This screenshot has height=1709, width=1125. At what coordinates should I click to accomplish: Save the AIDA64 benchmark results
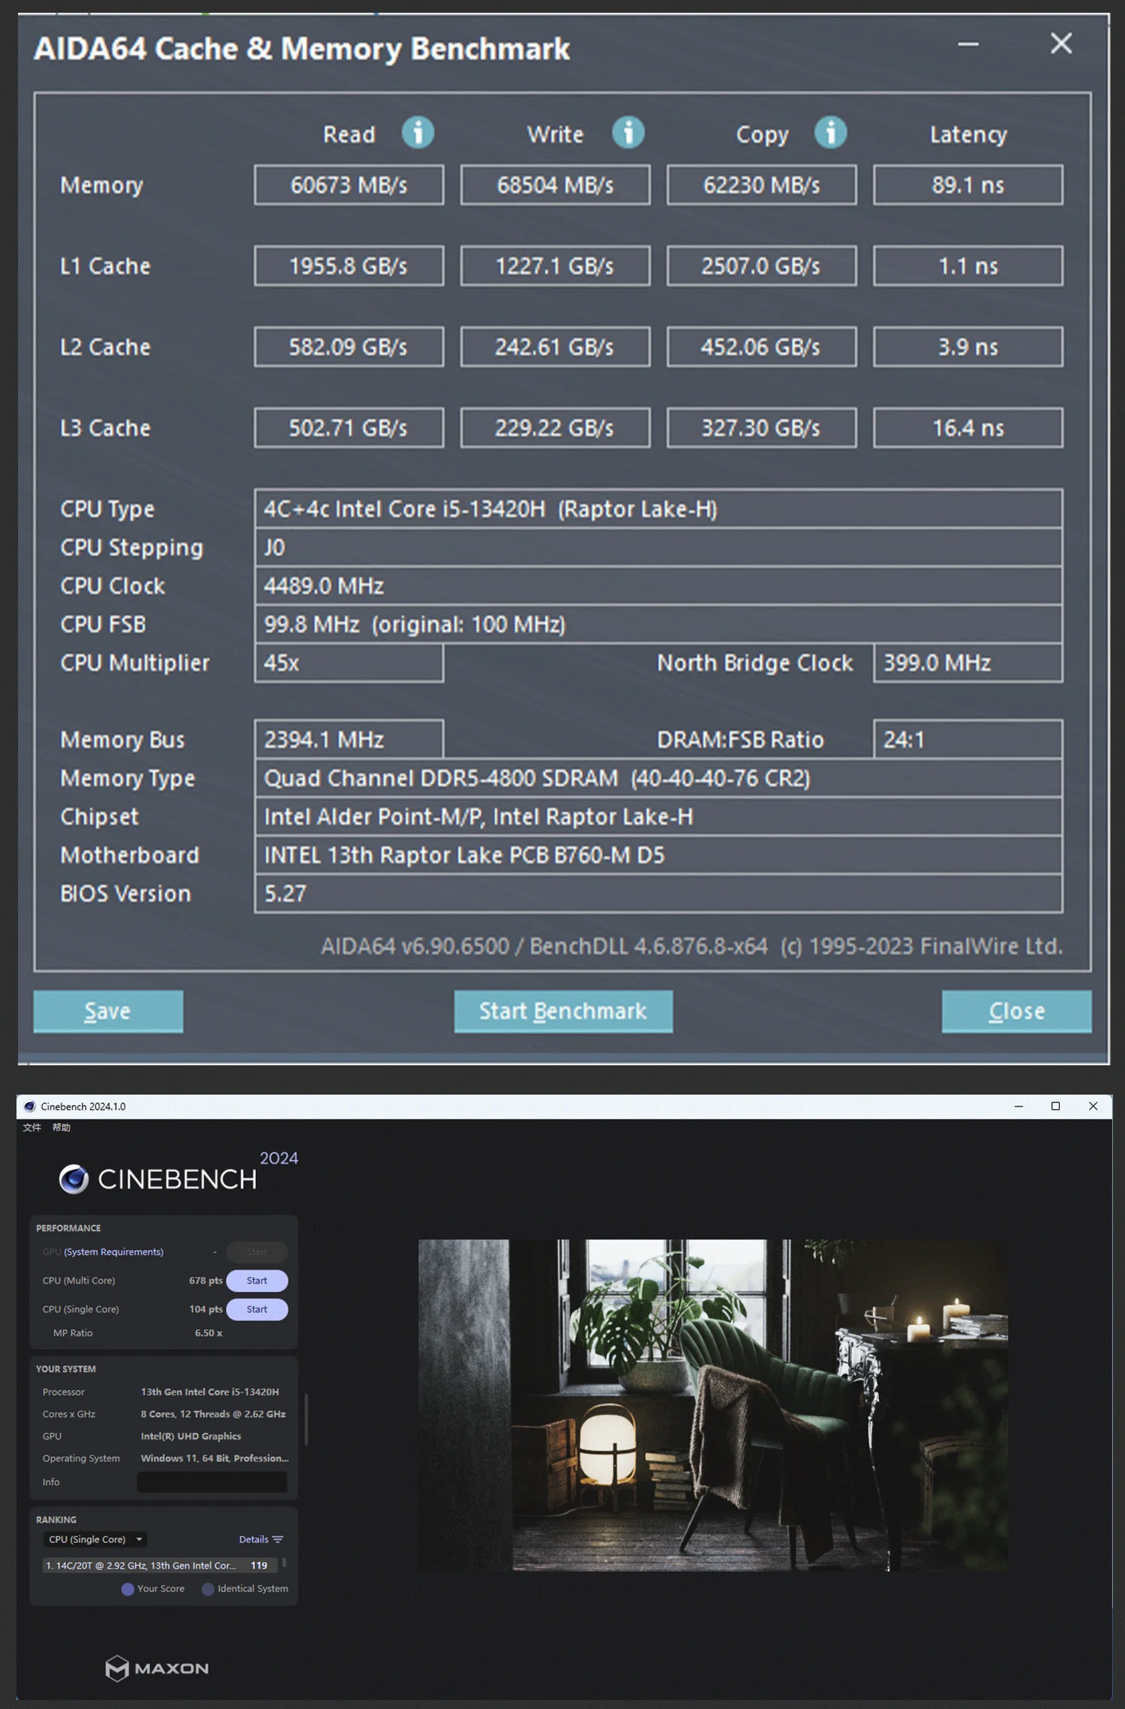pyautogui.click(x=108, y=1011)
